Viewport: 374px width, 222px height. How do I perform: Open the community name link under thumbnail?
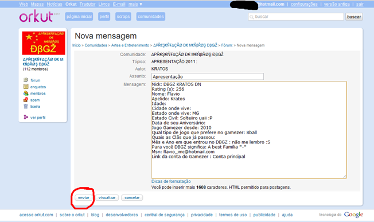coord(43,61)
